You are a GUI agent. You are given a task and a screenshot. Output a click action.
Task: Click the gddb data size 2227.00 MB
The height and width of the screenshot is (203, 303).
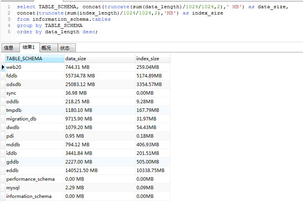[79, 162]
